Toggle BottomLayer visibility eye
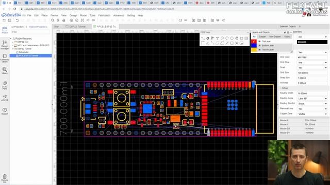This screenshot has width=330, height=185. (x=259, y=46)
